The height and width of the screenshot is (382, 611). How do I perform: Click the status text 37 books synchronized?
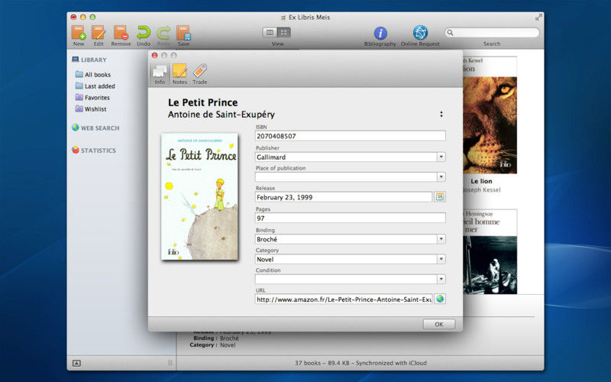pos(360,363)
